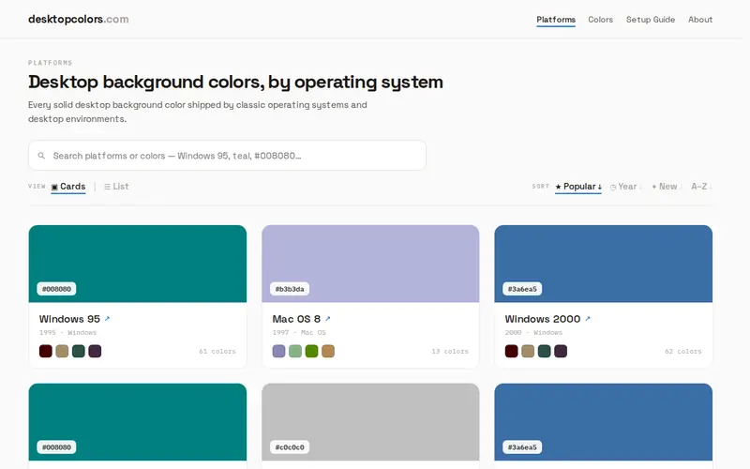Pick the dark green swatch under Windows 95
Image resolution: width=750 pixels, height=469 pixels.
(x=79, y=351)
